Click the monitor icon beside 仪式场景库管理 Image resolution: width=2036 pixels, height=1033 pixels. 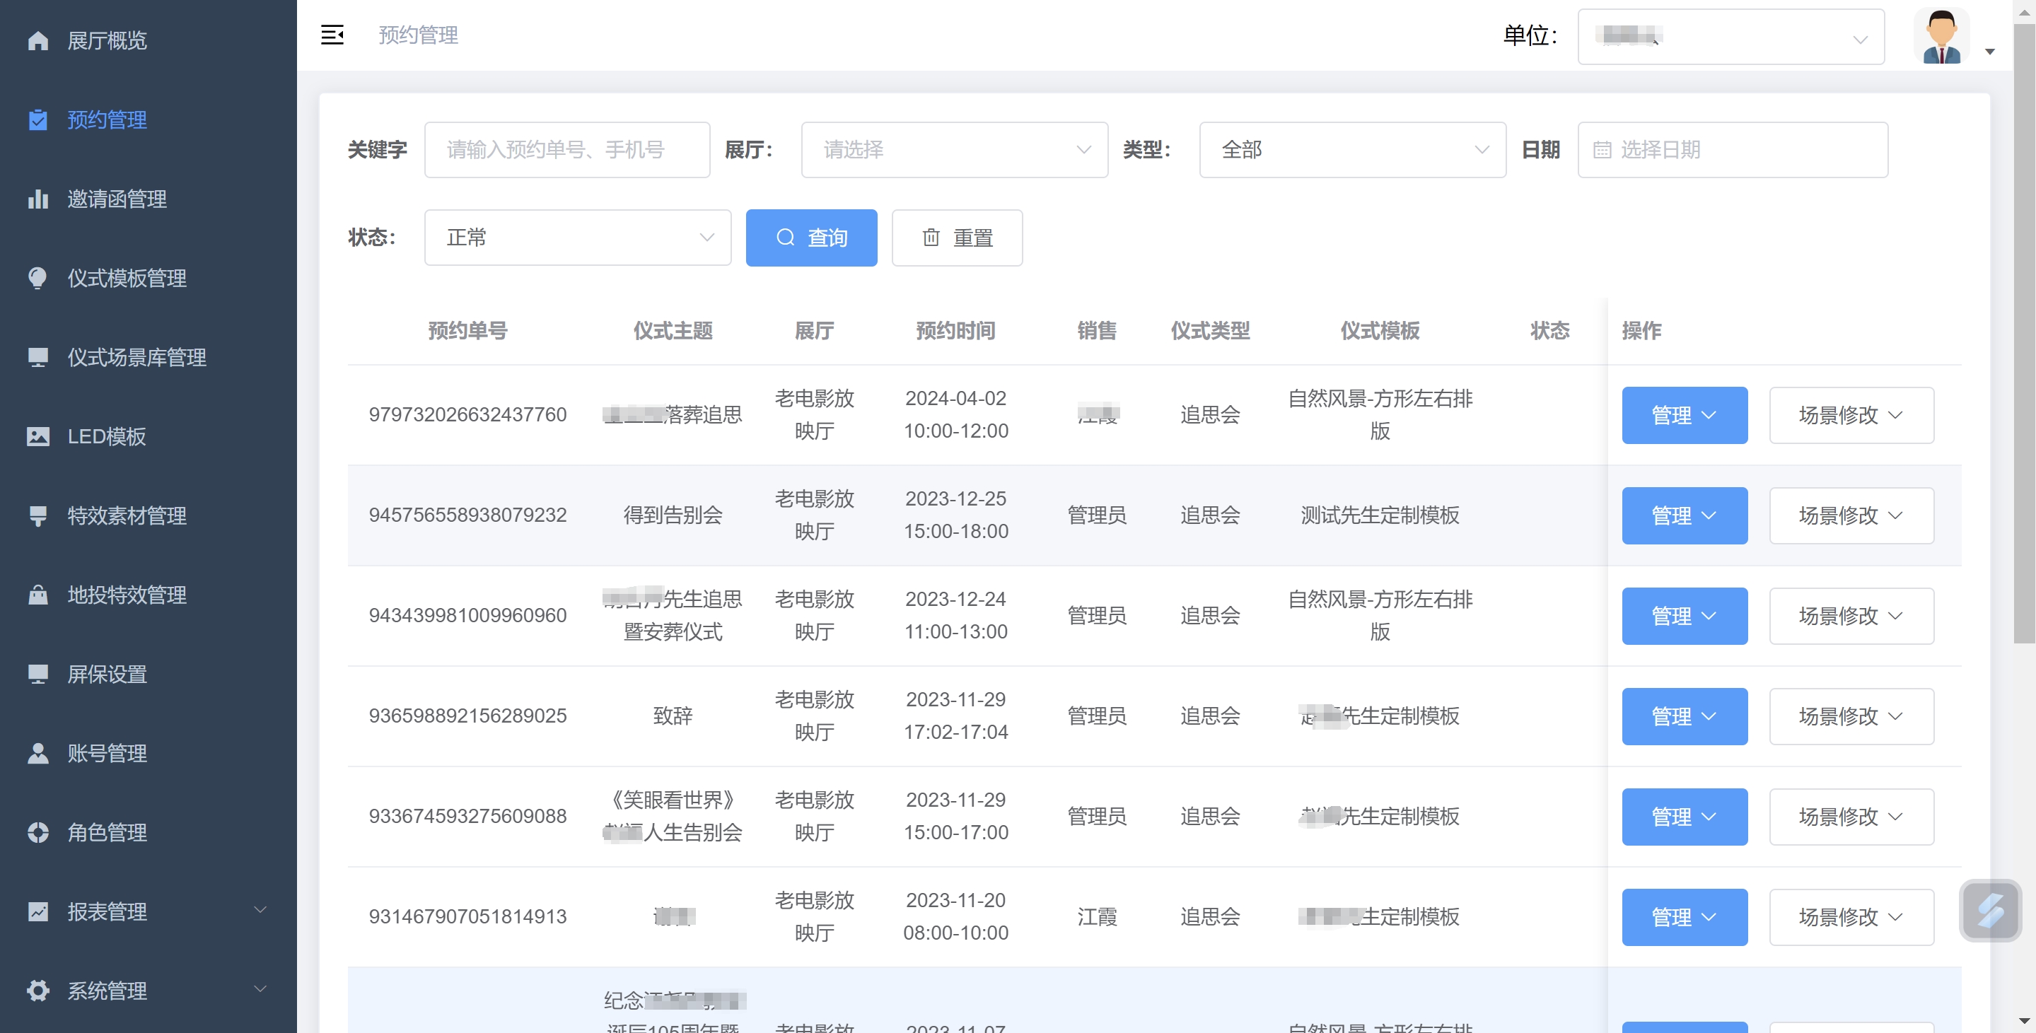(x=38, y=357)
